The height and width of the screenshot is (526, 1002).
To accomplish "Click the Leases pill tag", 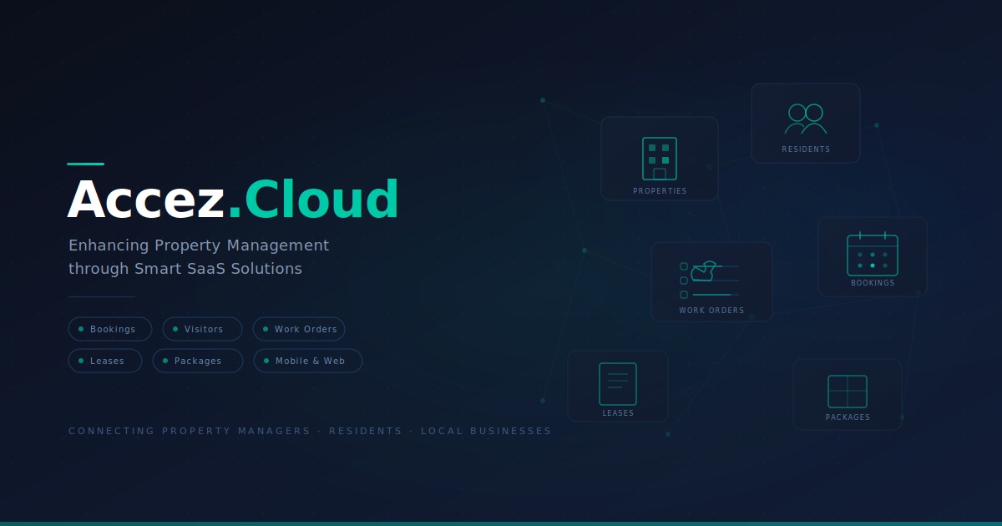I will [x=105, y=361].
